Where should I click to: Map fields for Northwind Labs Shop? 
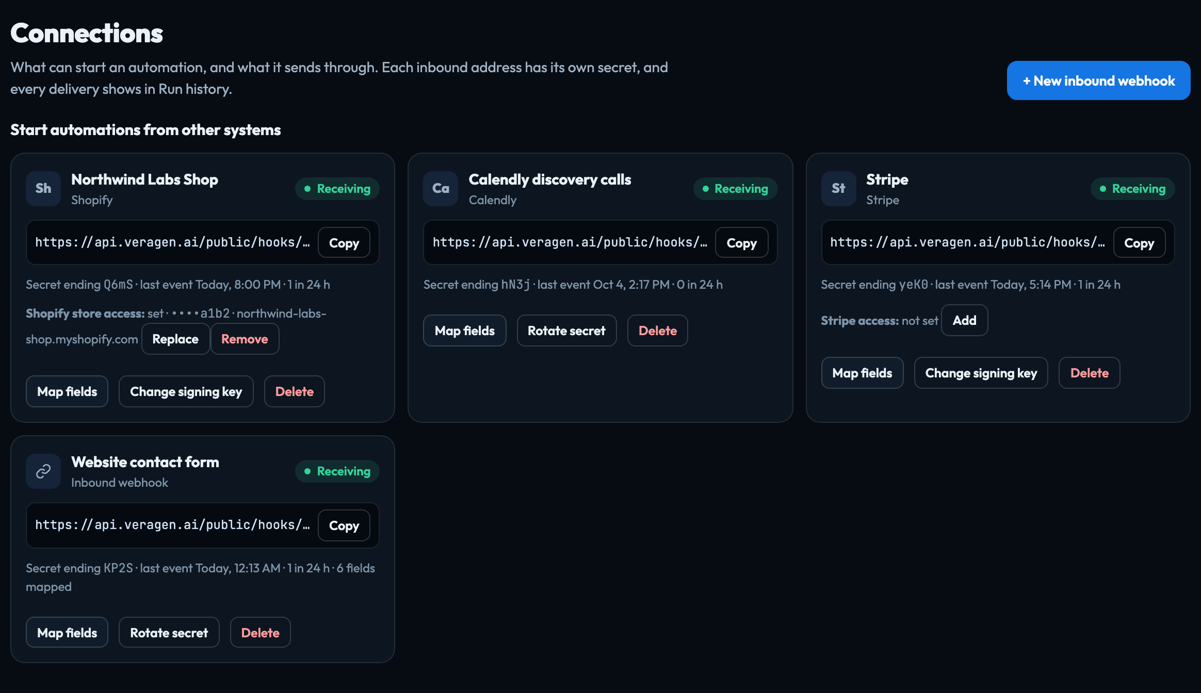[67, 391]
